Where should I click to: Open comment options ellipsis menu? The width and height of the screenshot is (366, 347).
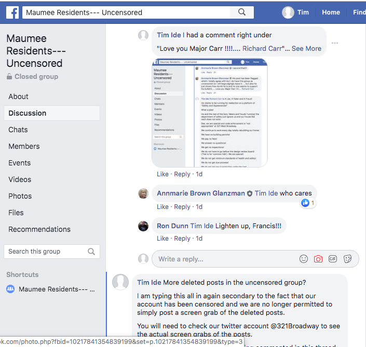click(x=335, y=43)
